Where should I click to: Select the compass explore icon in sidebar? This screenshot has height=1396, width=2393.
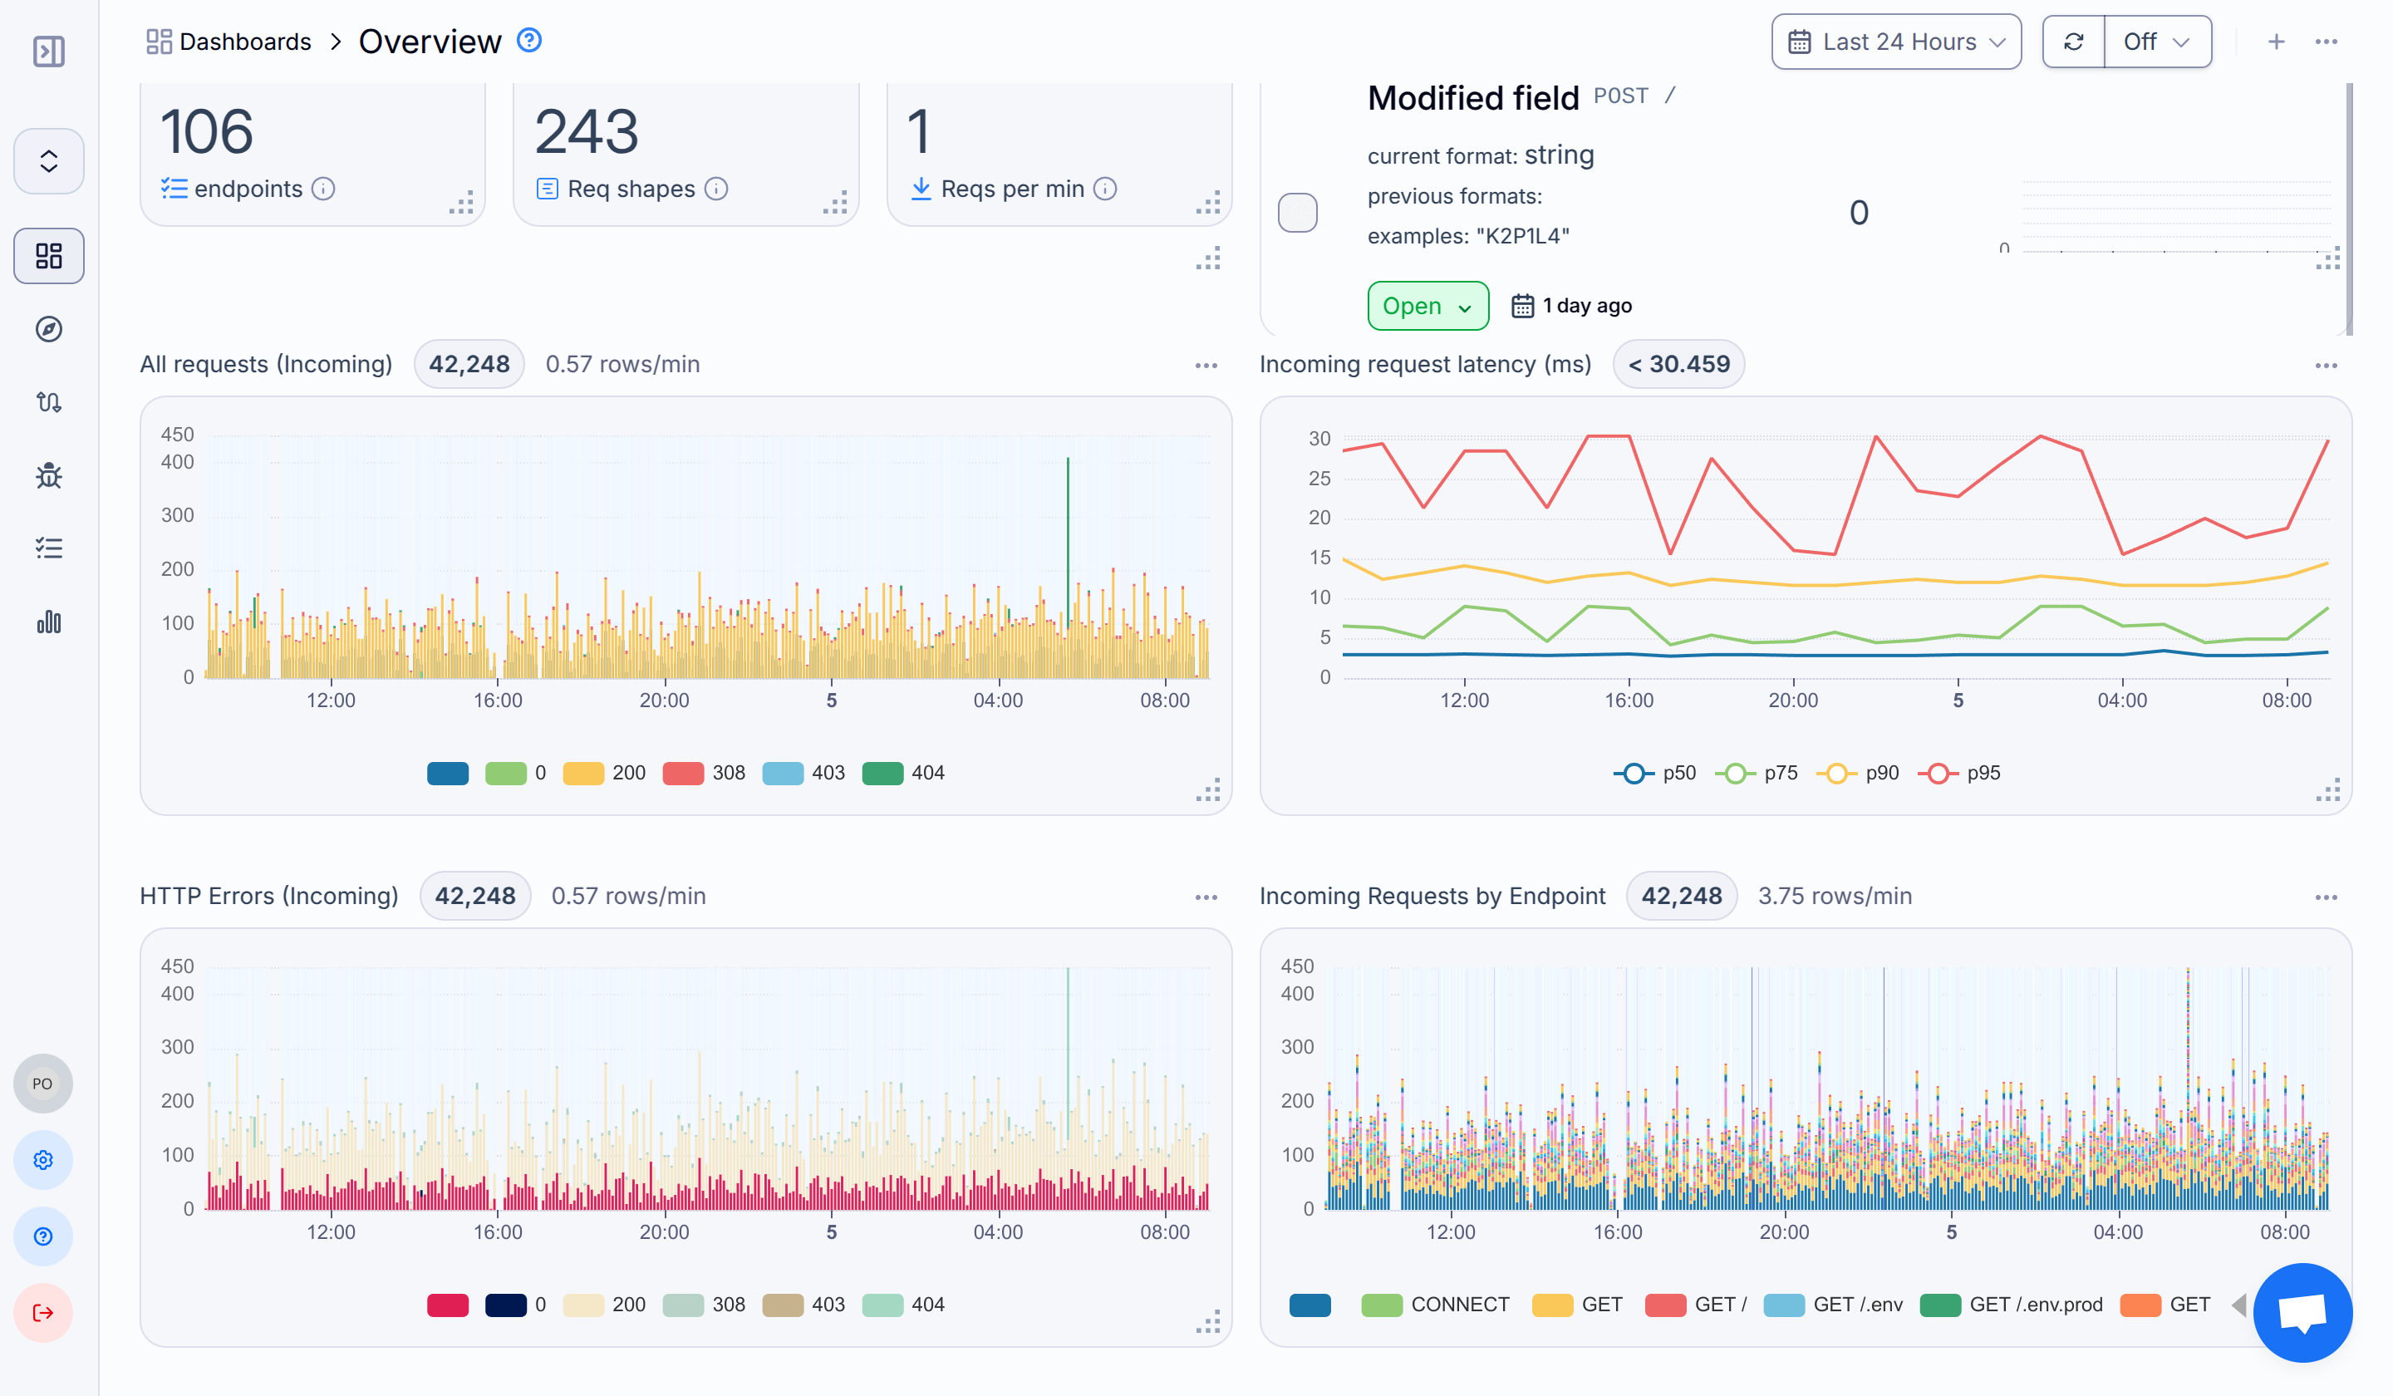(x=48, y=330)
